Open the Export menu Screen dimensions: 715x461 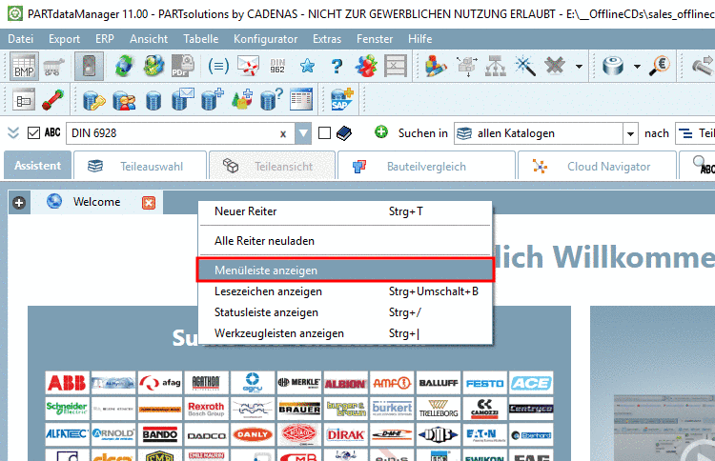click(x=64, y=39)
